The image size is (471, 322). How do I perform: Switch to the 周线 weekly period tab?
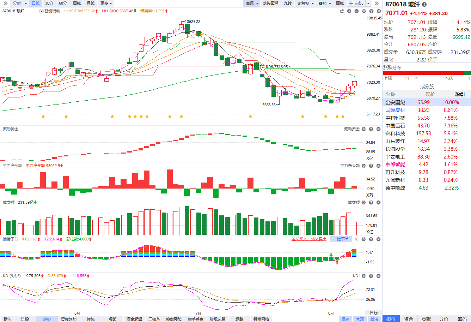(77, 3)
